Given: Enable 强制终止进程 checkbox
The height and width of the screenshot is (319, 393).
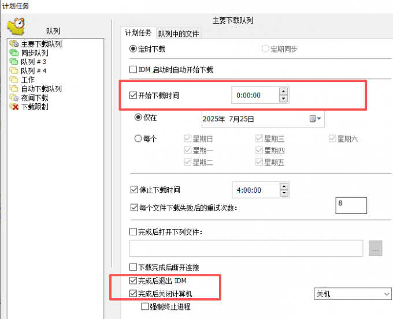Looking at the screenshot, I should coord(145,306).
